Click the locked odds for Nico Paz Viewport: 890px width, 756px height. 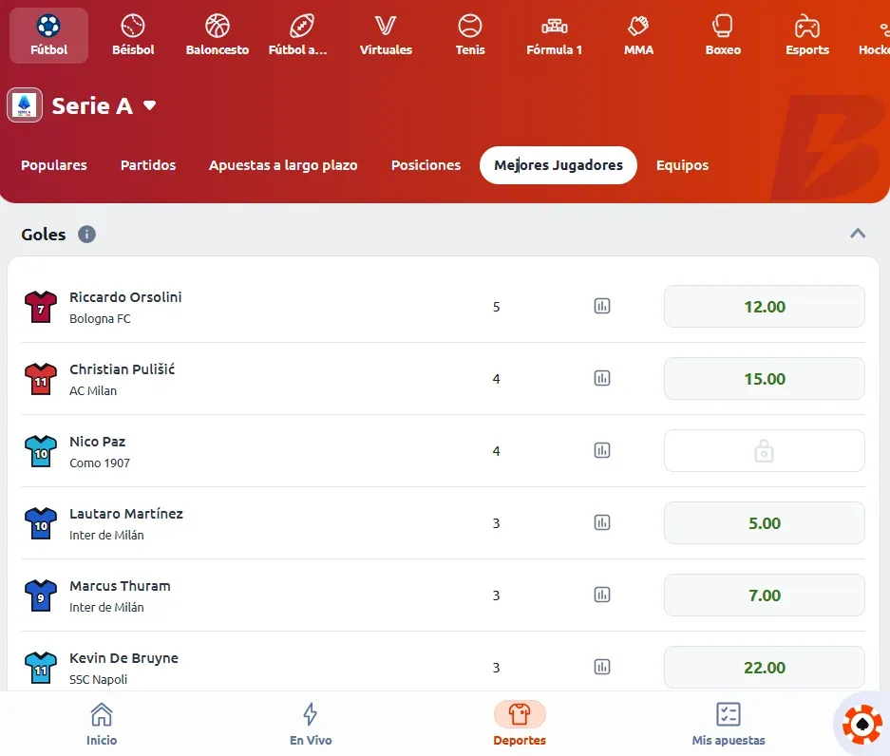coord(764,451)
